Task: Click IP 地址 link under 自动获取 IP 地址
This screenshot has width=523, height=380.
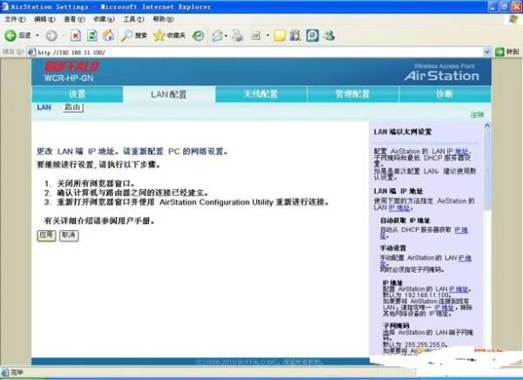Action: point(461,230)
